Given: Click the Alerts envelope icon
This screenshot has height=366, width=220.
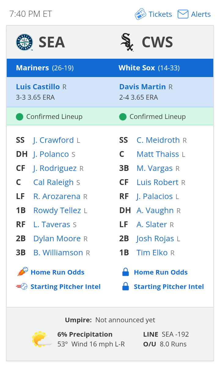Looking at the screenshot, I should tap(183, 14).
